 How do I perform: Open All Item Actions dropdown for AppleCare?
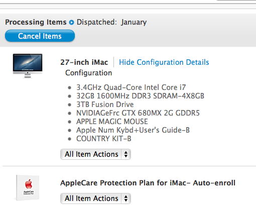[x=95, y=198]
